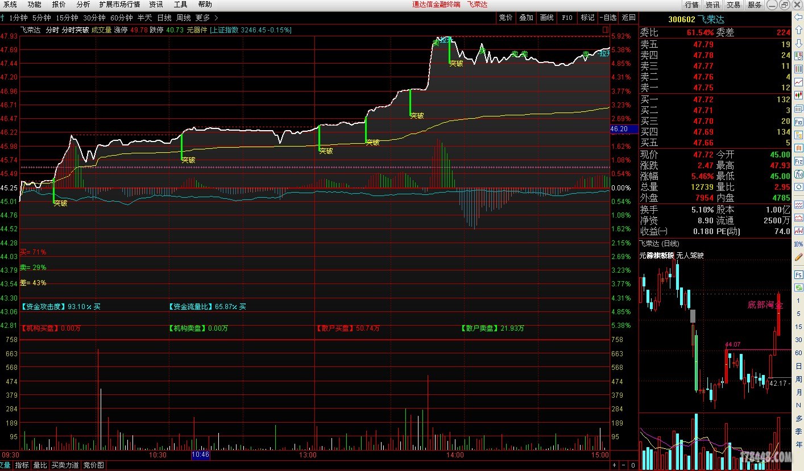
Task: Click the pencil drawing tool icon
Action: click(798, 257)
